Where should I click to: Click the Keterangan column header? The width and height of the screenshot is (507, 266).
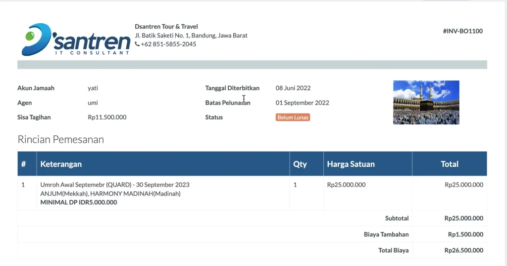pos(61,164)
